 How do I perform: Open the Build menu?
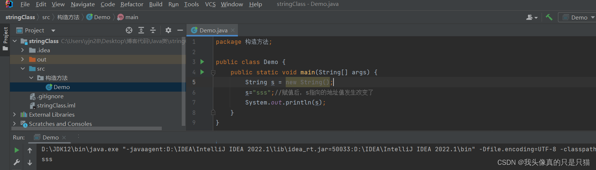(x=156, y=4)
